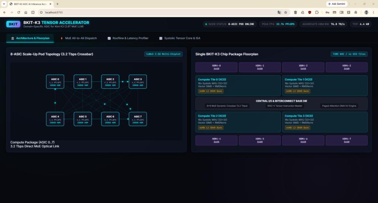Open the reading mode book icon beside home

pyautogui.click(x=33, y=12)
